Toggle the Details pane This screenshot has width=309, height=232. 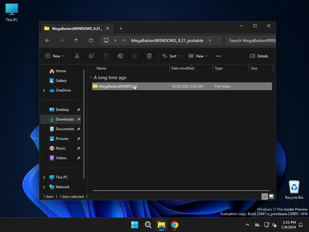(259, 56)
